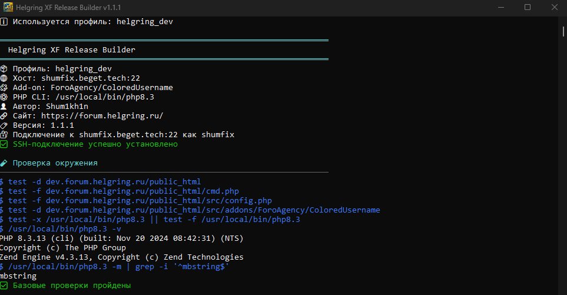Open the https://forum.helgring.ru/ link
The height and width of the screenshot is (295, 567).
point(102,115)
